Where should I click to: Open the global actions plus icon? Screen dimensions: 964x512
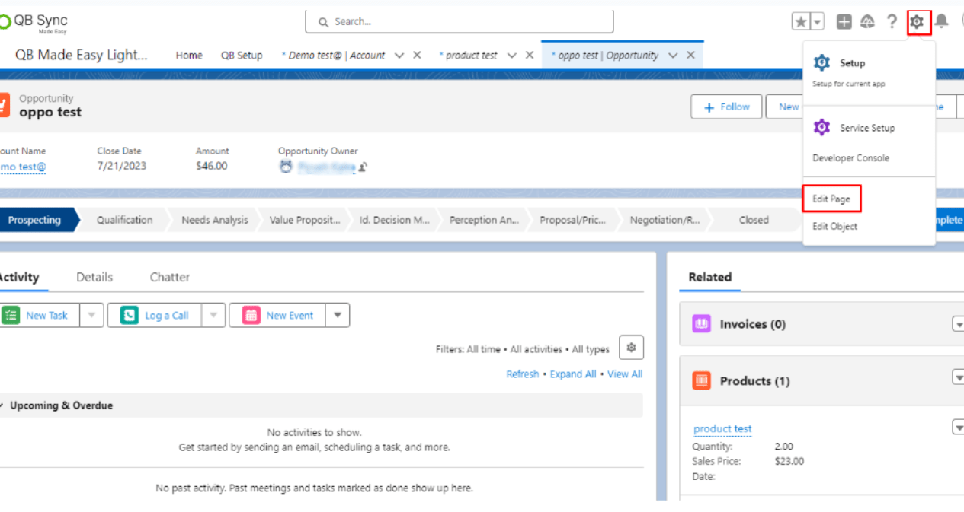[x=844, y=22]
